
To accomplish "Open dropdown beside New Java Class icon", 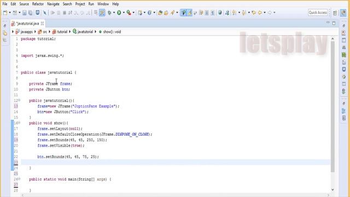I will (154, 13).
